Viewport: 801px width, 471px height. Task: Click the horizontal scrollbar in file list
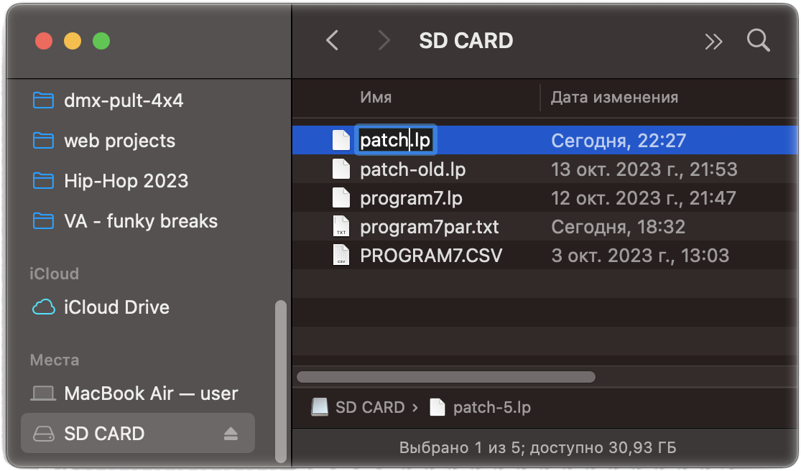(445, 376)
